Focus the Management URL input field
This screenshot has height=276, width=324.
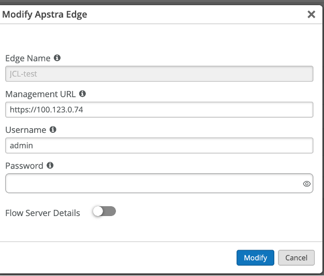point(159,110)
